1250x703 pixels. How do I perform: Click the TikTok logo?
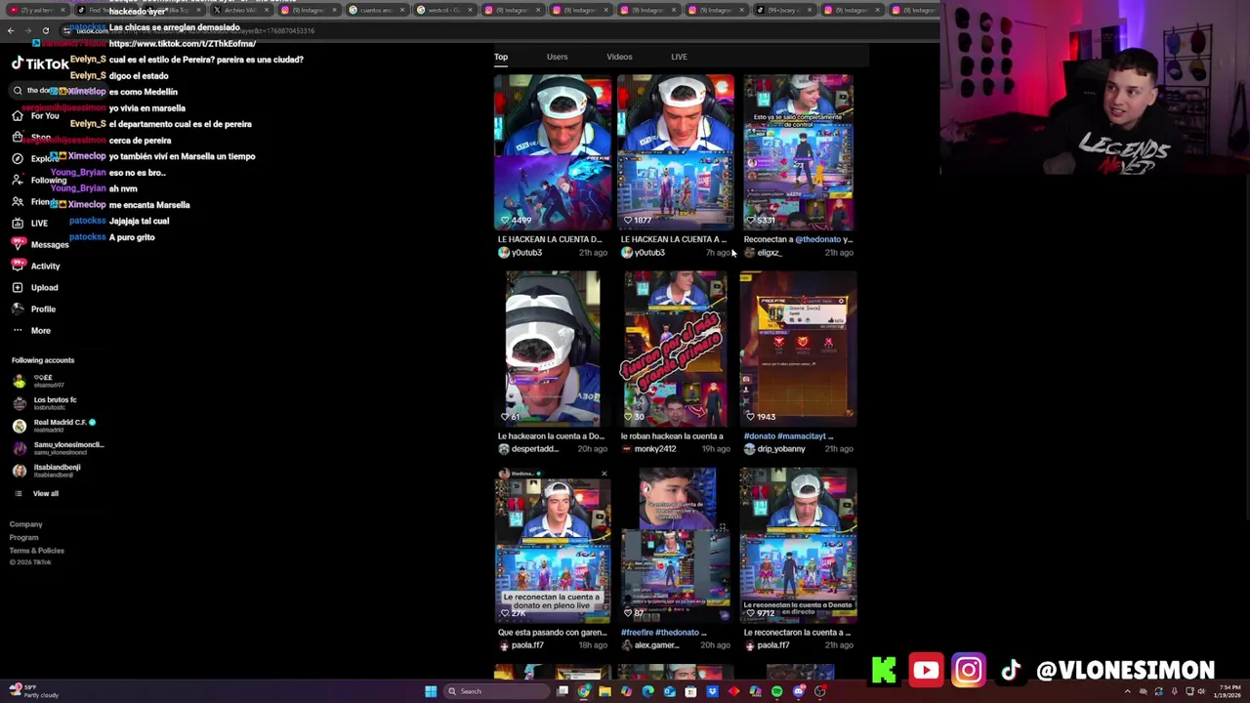40,63
